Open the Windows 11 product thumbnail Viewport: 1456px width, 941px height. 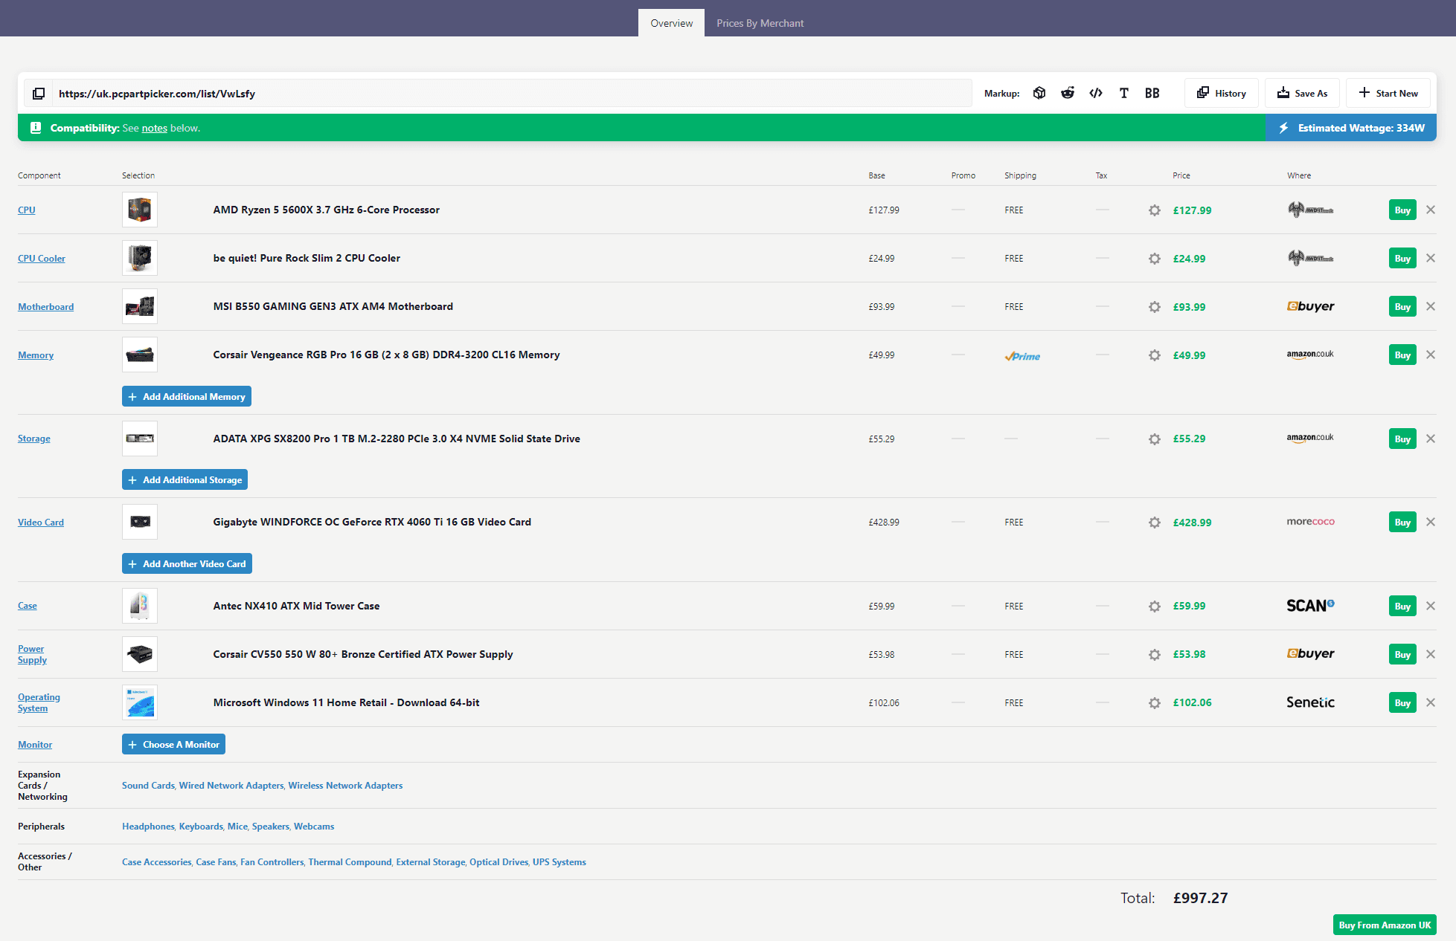click(140, 702)
